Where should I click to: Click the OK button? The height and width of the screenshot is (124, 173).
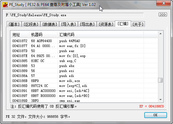coord(155,115)
